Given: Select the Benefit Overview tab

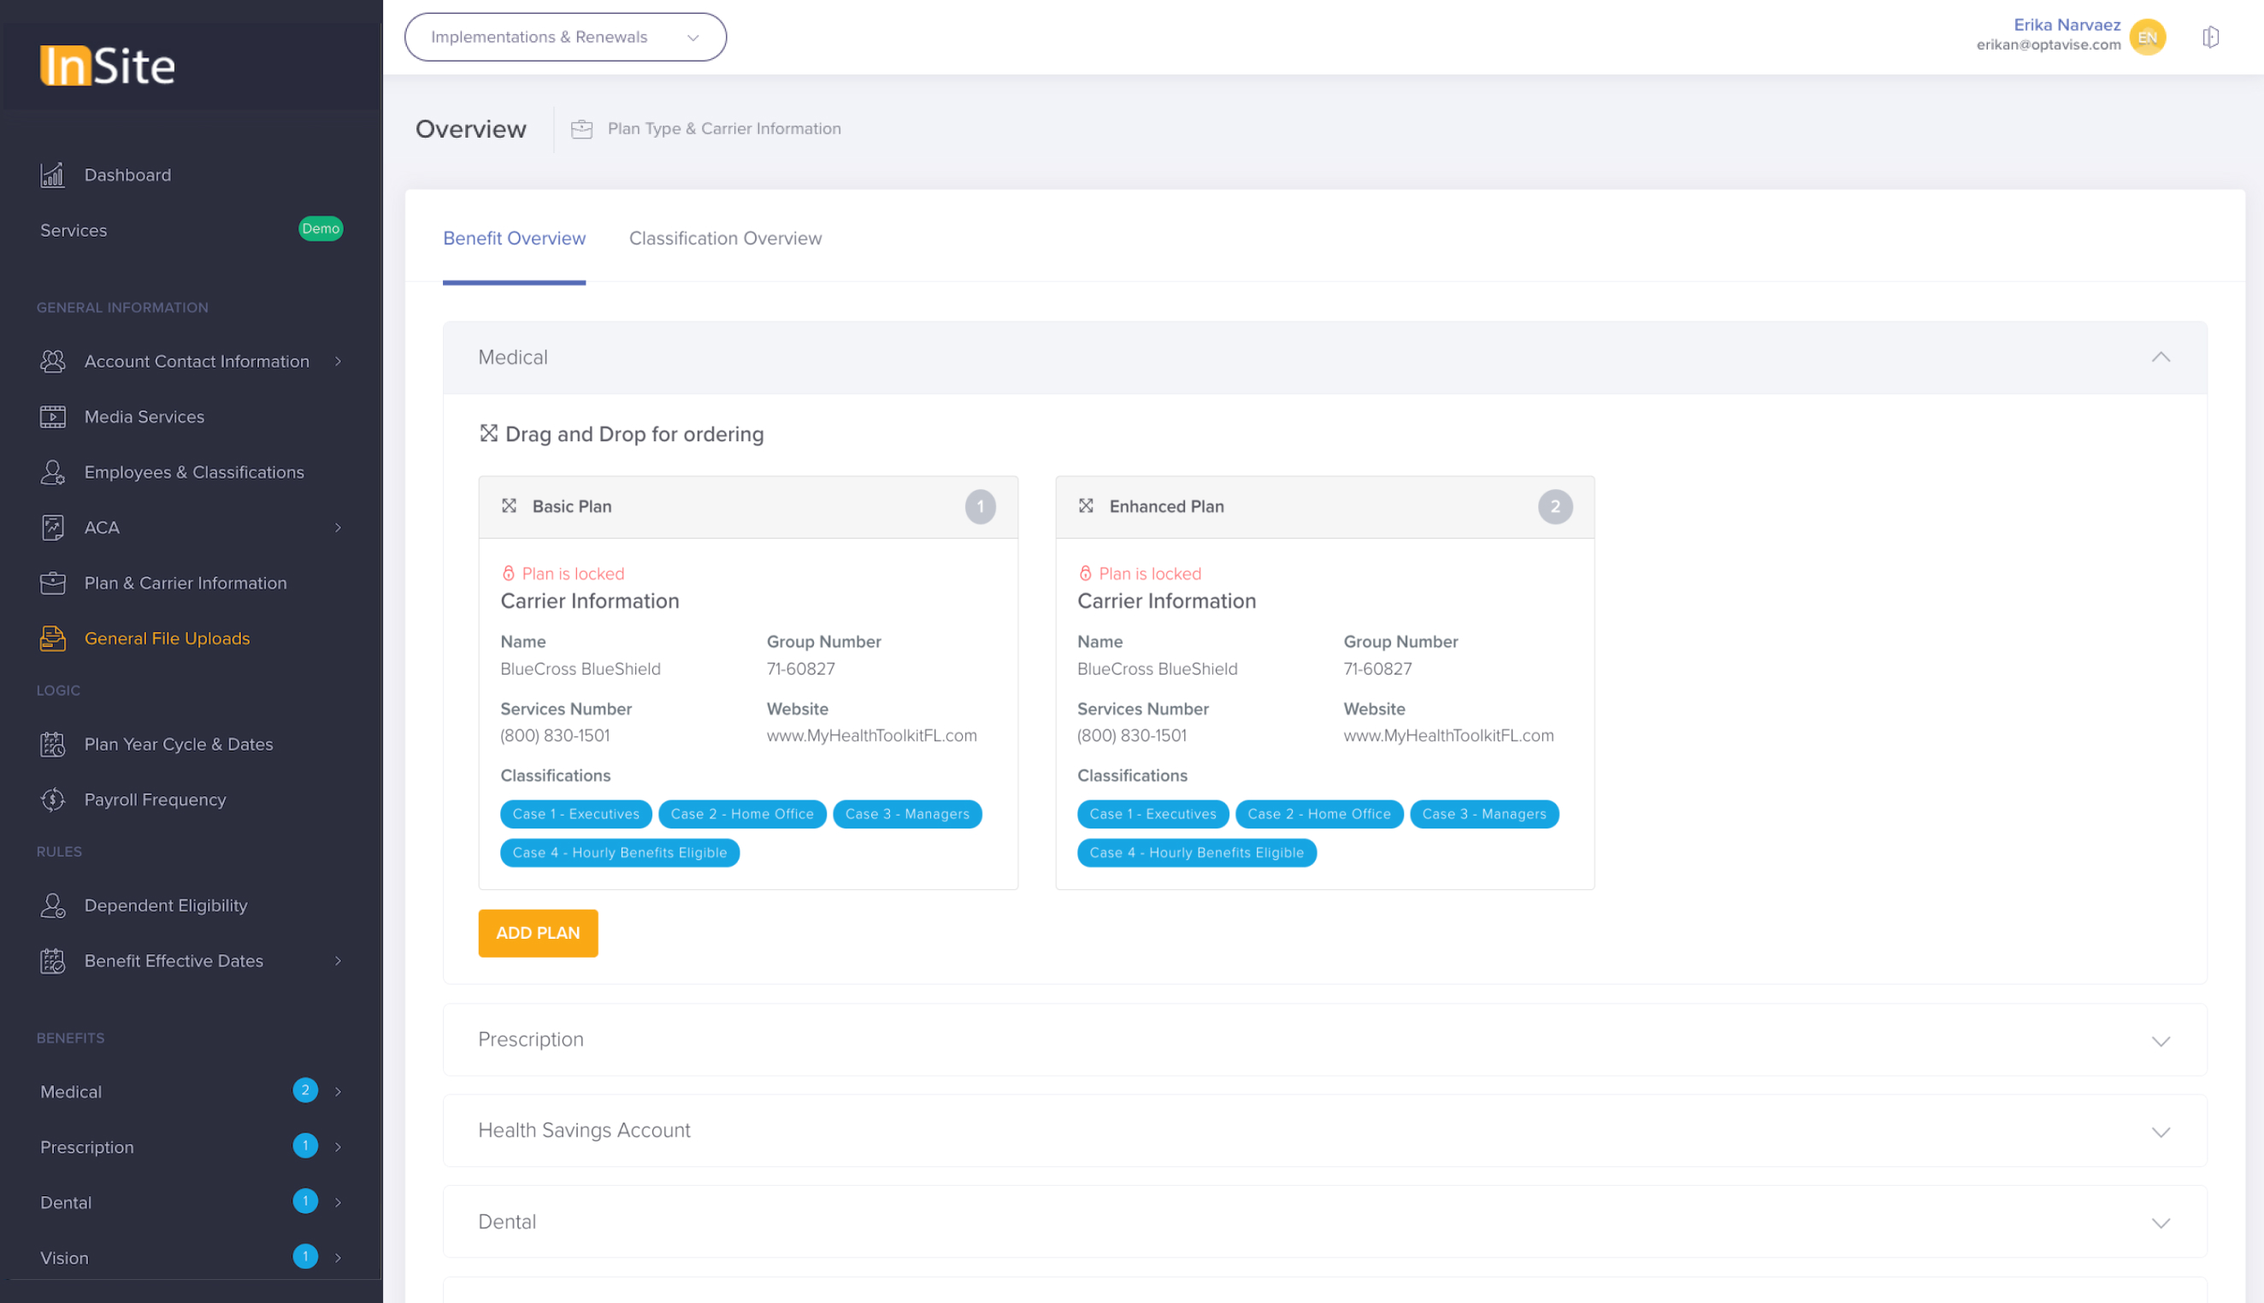Looking at the screenshot, I should [x=514, y=238].
